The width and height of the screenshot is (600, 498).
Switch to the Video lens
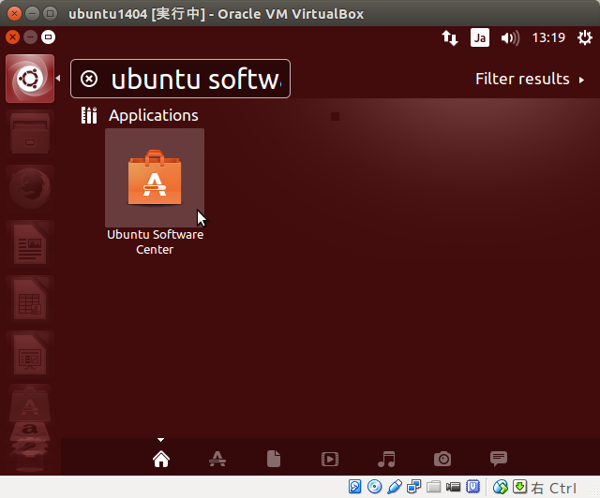(x=330, y=459)
